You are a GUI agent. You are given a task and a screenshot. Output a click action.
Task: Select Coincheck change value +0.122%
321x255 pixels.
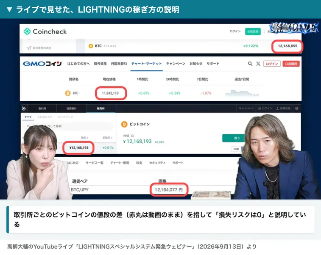[251, 46]
